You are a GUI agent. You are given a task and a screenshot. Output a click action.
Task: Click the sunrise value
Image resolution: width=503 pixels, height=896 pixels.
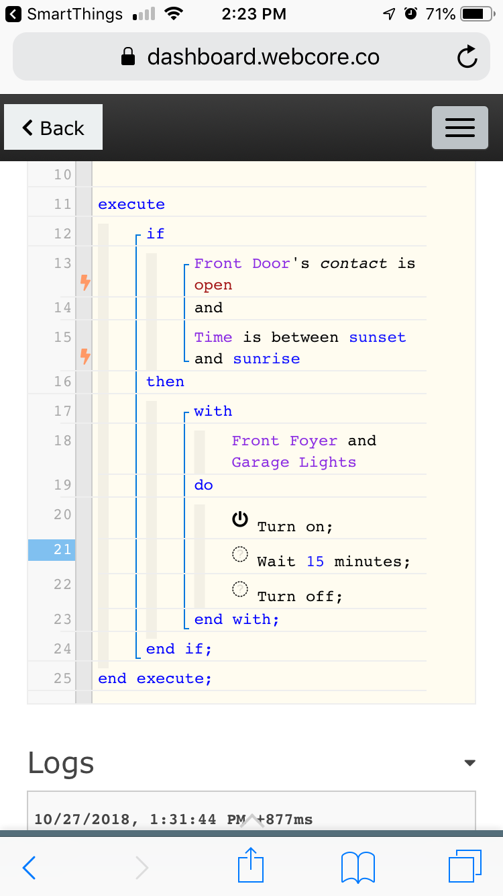click(266, 359)
